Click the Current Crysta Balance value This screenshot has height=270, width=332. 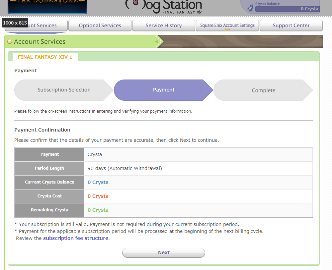[98, 182]
